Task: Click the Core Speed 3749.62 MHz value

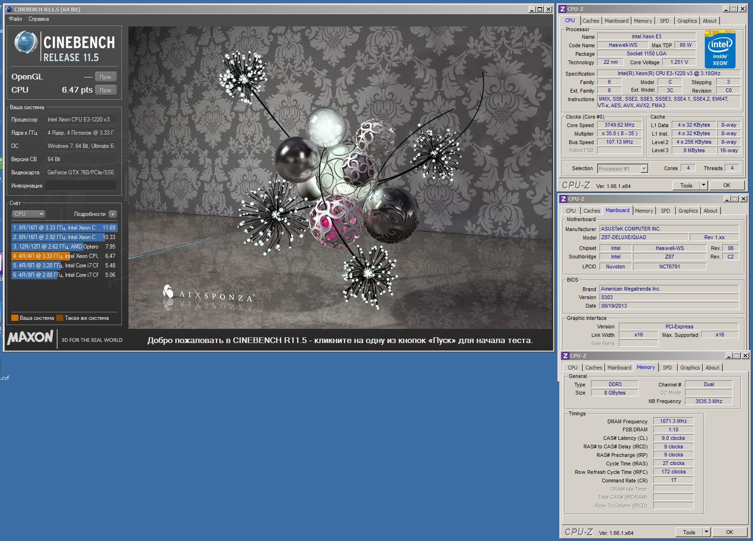Action: coord(619,125)
